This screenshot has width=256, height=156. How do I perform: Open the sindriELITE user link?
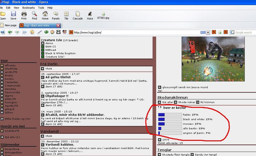(x=12, y=131)
